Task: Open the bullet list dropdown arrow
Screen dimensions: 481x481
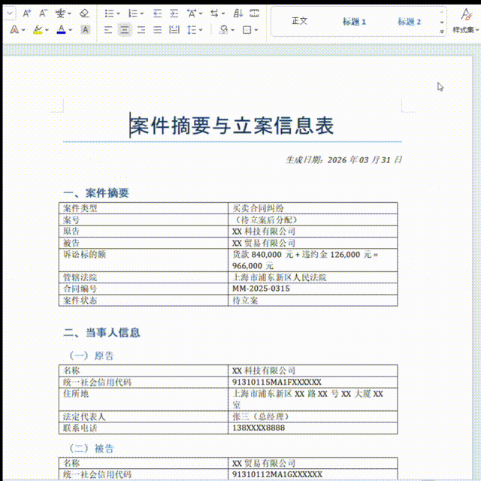Action: click(x=118, y=14)
